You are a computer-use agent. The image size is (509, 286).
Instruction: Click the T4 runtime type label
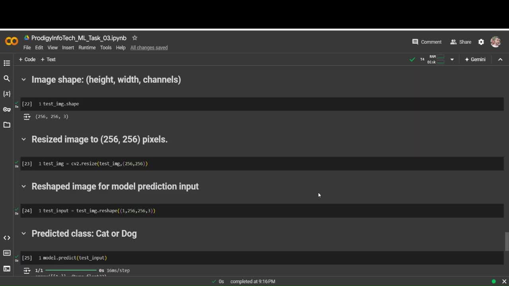pyautogui.click(x=422, y=60)
